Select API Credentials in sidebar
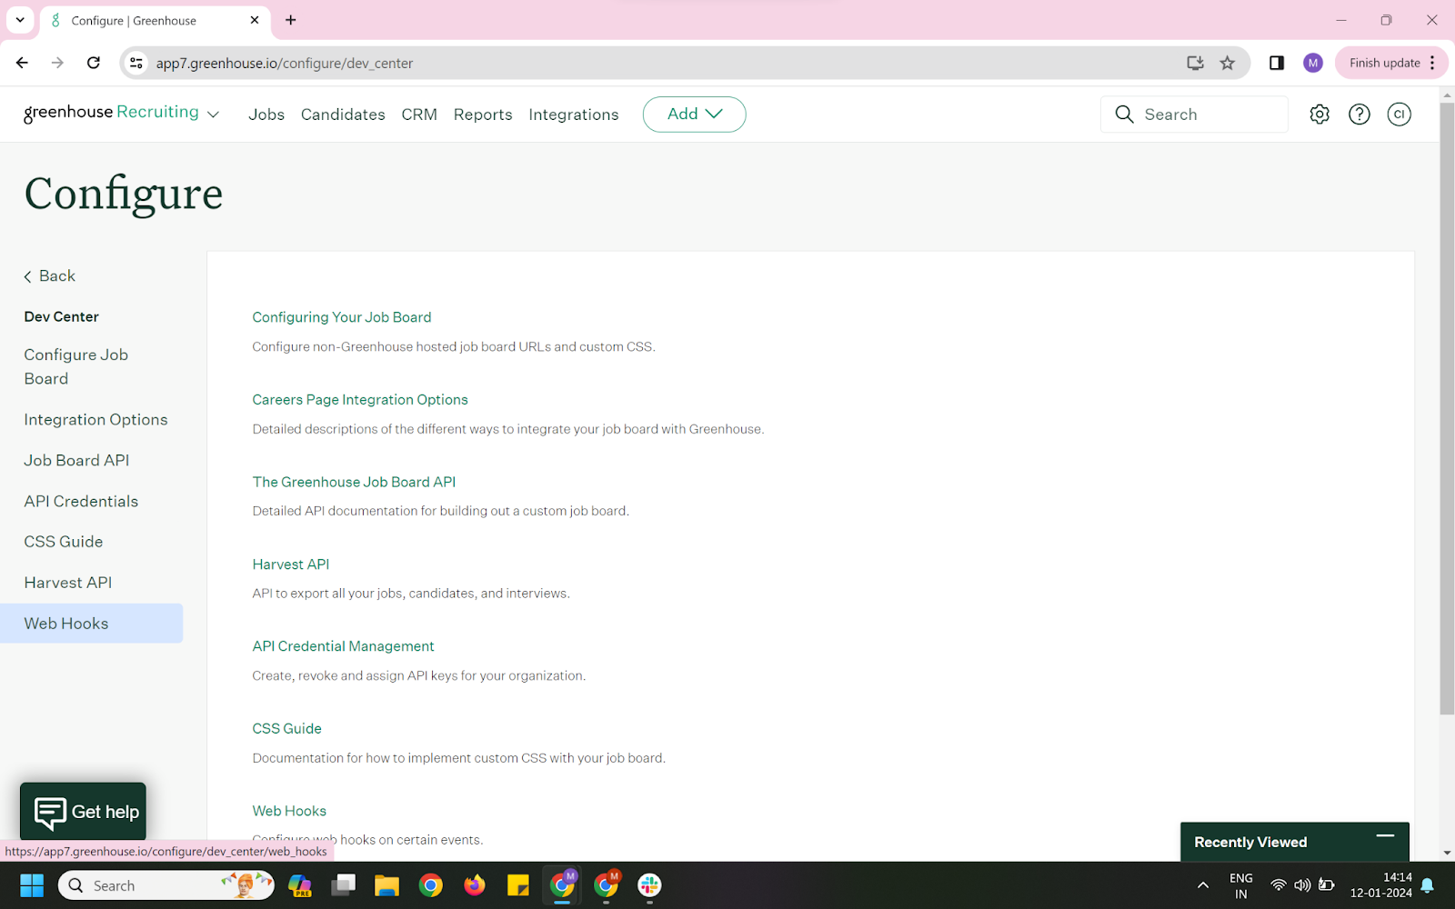The image size is (1455, 909). point(81,502)
